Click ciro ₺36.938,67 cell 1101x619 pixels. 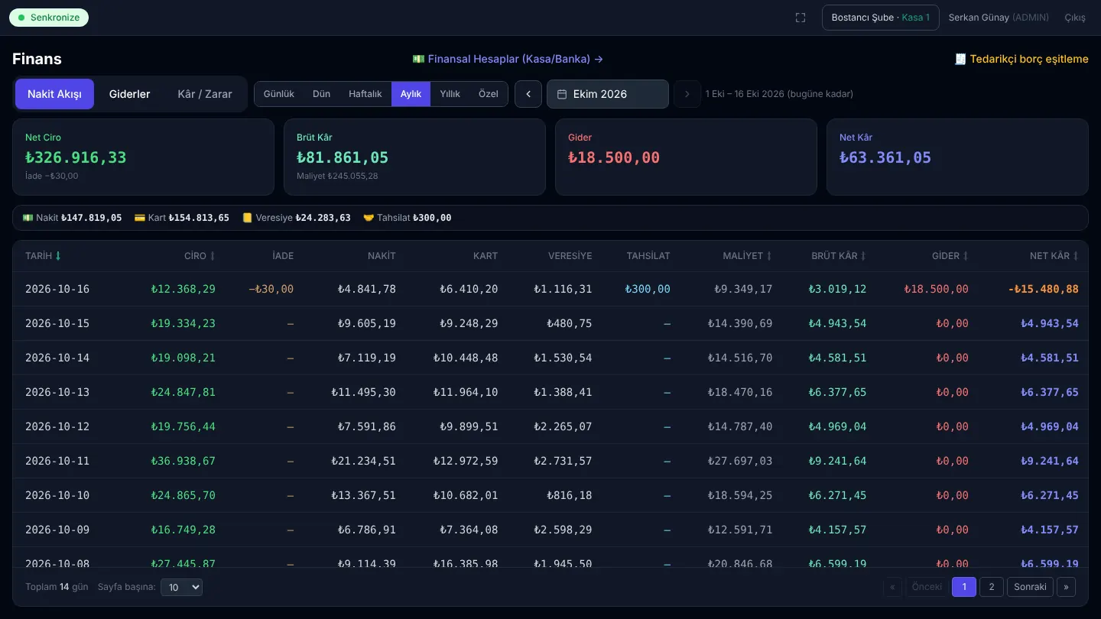pyautogui.click(x=183, y=461)
